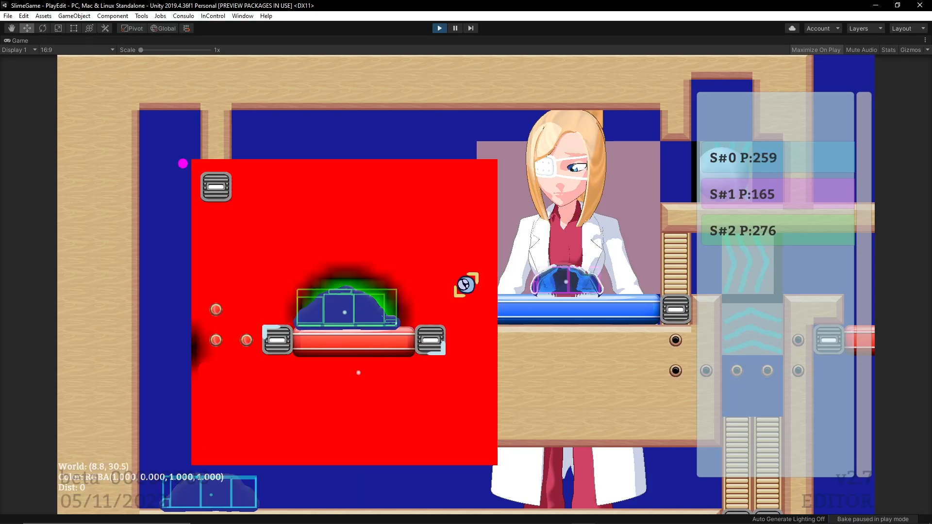Stop play mode with Play button
This screenshot has width=932, height=524.
(439, 28)
